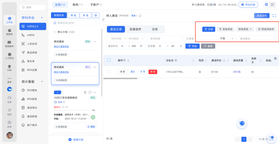Click the refresh icon next to 呼入测试 title
This screenshot has width=279, height=144.
click(140, 16)
